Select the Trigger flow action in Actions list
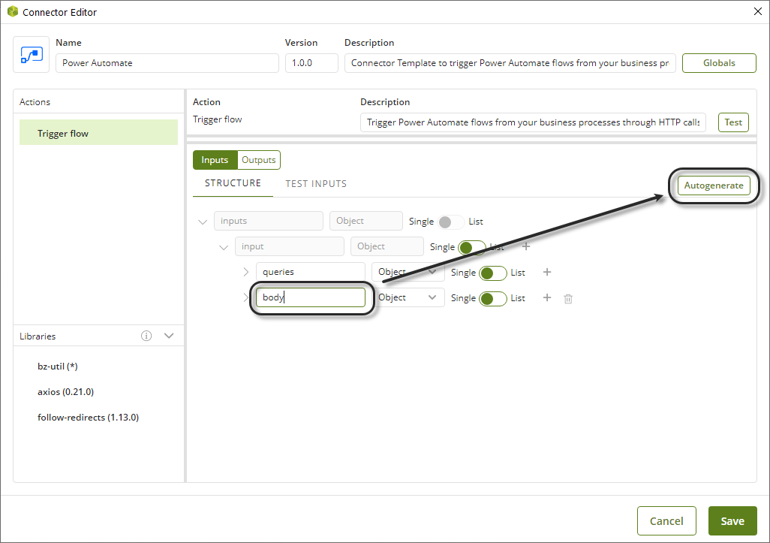The width and height of the screenshot is (770, 543). [x=98, y=132]
